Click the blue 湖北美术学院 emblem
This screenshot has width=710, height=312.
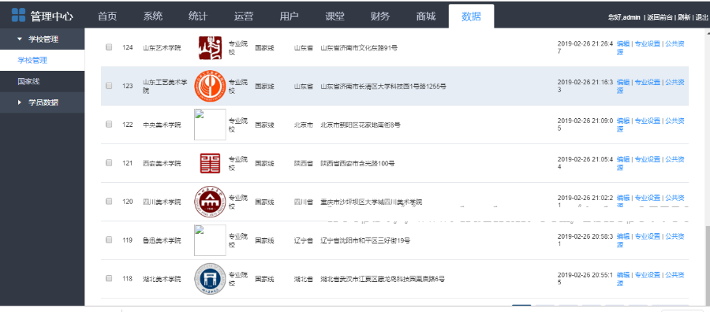210,279
